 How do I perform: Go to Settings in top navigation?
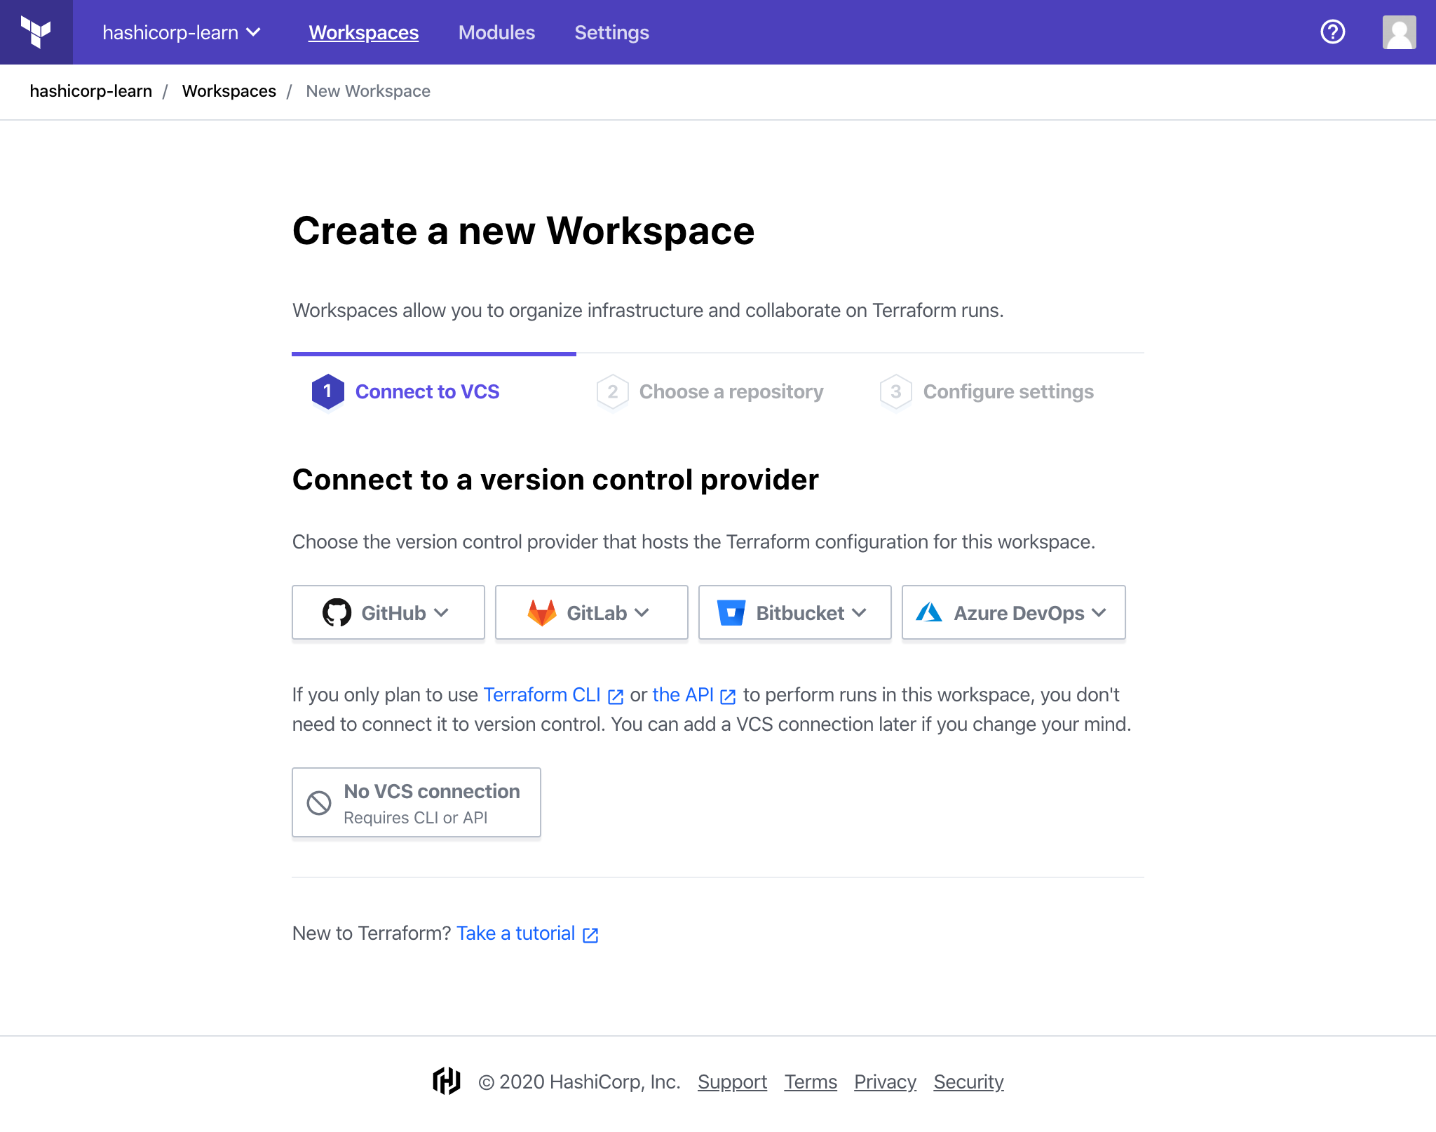(611, 32)
